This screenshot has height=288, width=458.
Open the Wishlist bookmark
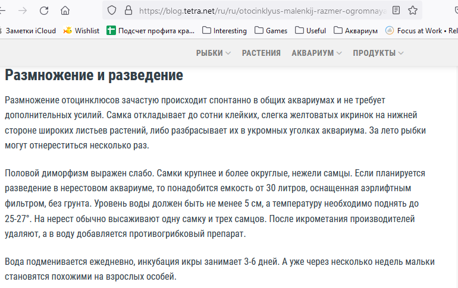[x=81, y=31]
